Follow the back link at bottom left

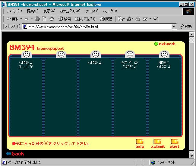pos(15,154)
